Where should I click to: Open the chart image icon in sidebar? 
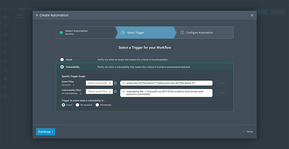5,70
